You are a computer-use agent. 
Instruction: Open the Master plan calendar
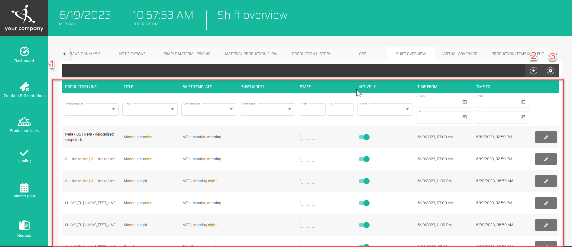coord(24,190)
